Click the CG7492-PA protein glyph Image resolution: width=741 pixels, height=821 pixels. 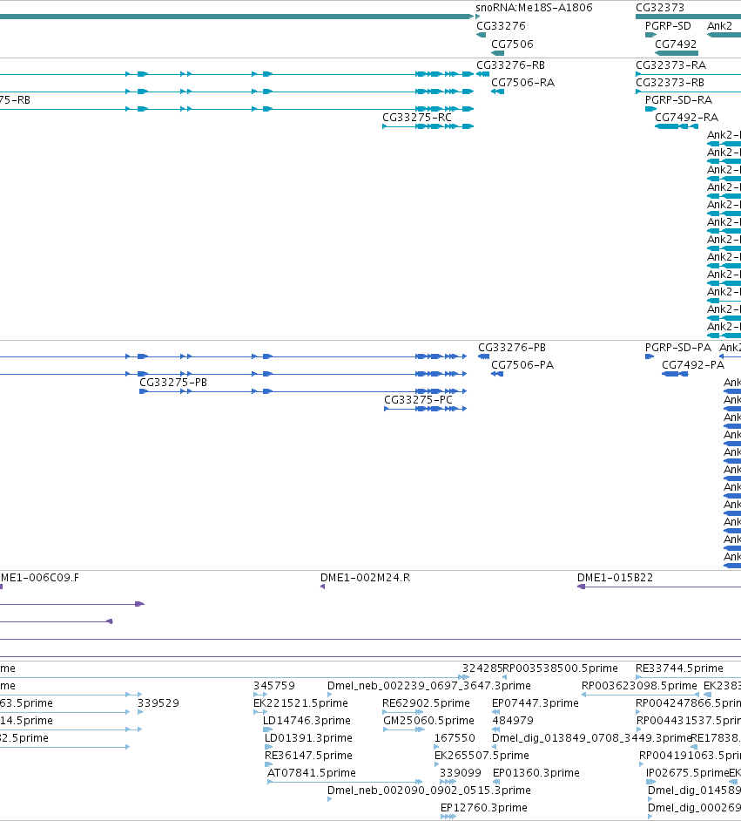675,374
